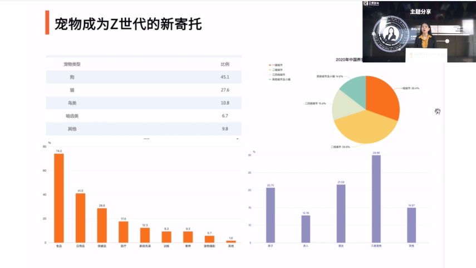Click the tallest purple bar, 只是宠物
The image size is (476, 268).
point(376,199)
